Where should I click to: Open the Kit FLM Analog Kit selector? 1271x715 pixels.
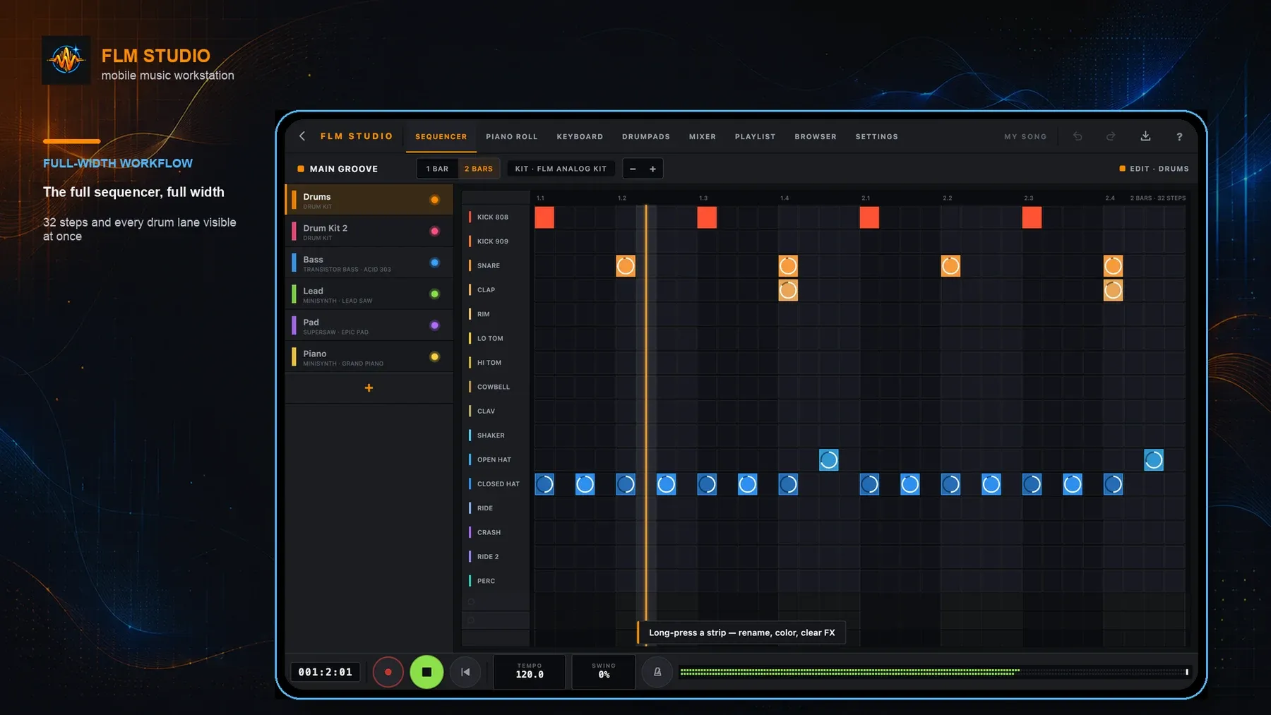pyautogui.click(x=561, y=169)
